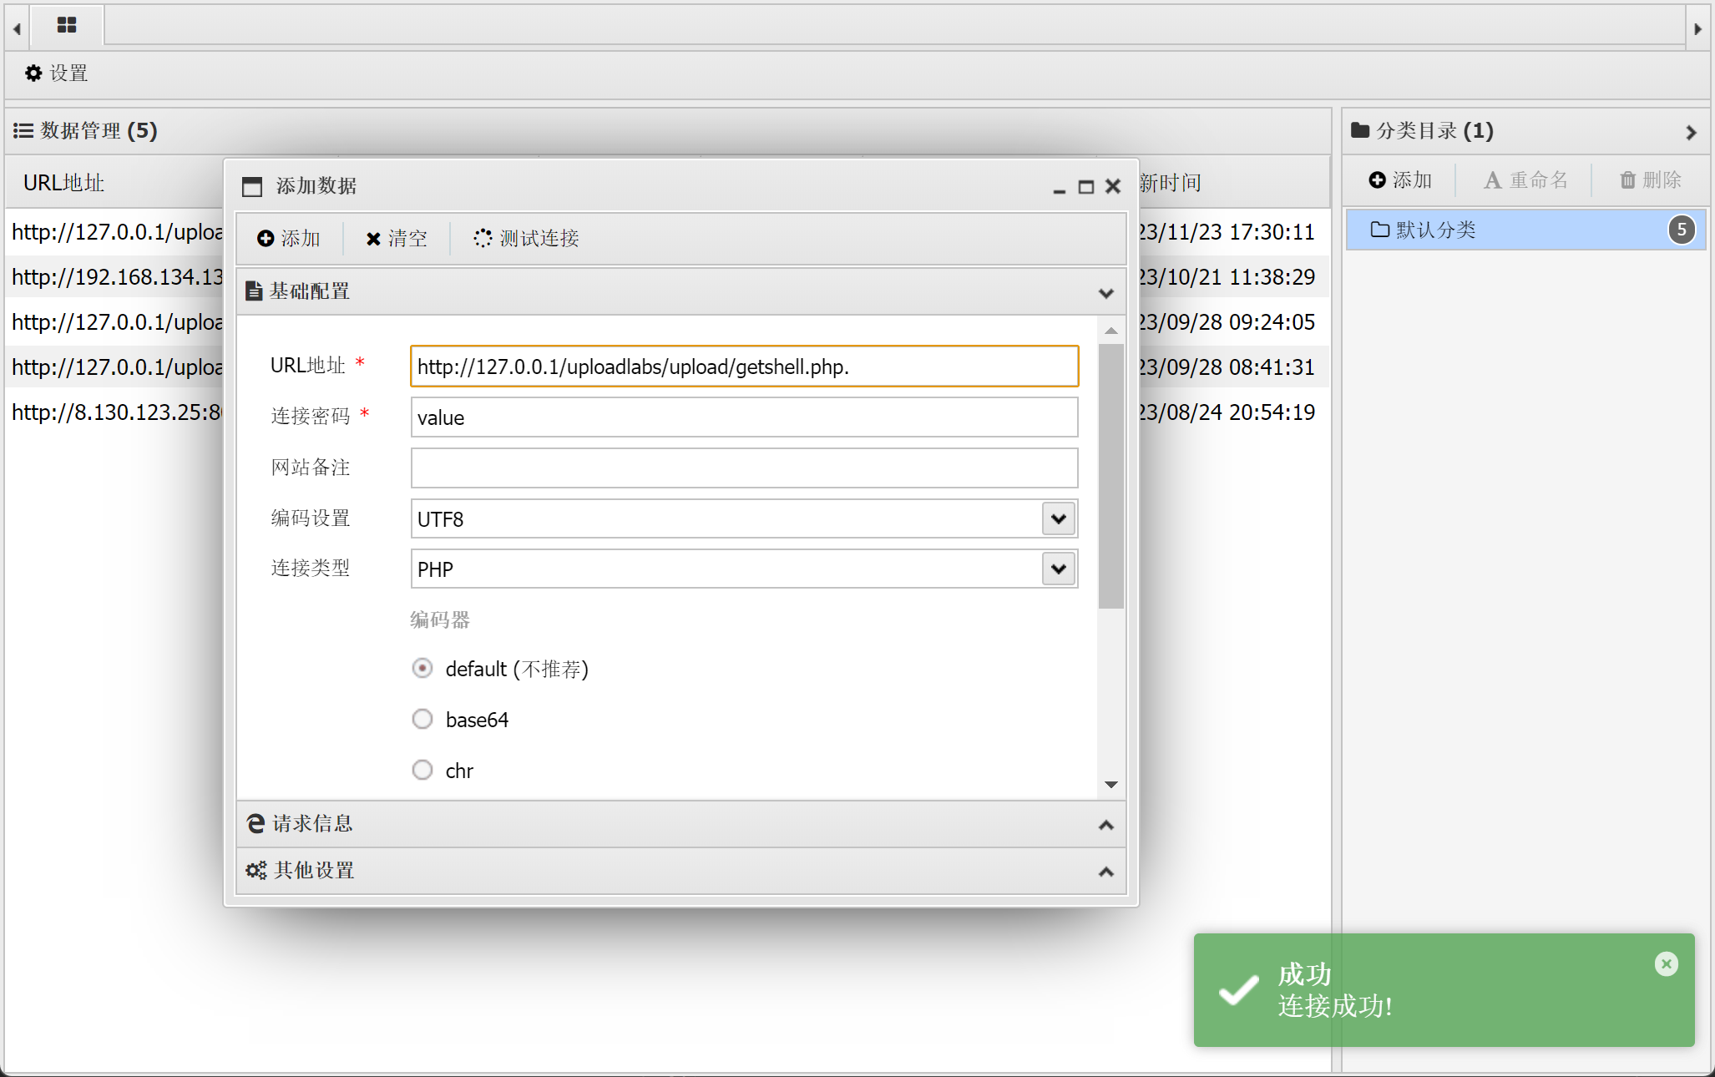Click the 重命名 rename button
Image resolution: width=1715 pixels, height=1077 pixels.
[x=1525, y=180]
